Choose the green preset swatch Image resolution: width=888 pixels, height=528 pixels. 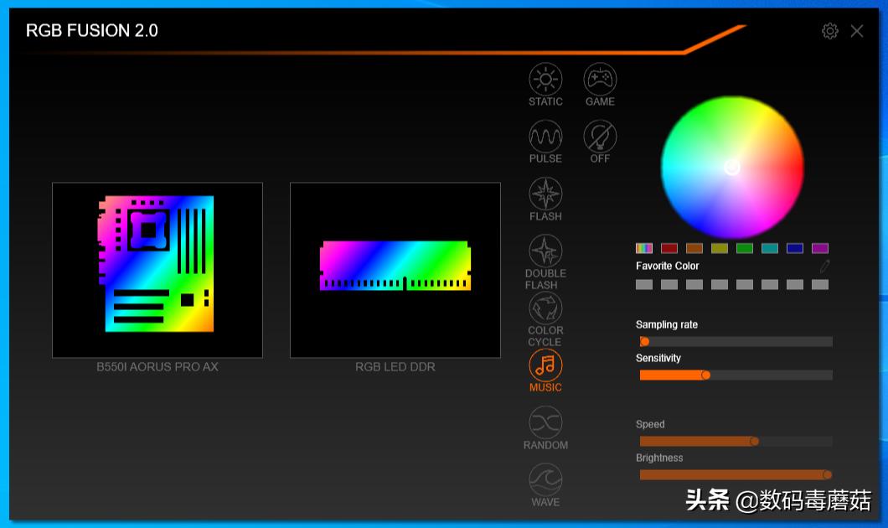(745, 248)
